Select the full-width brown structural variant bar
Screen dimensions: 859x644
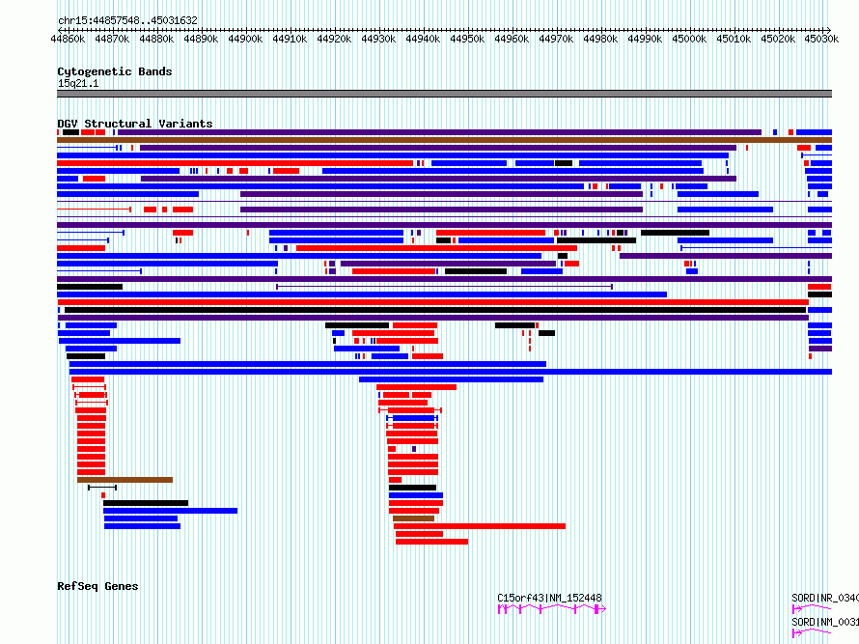pyautogui.click(x=444, y=140)
